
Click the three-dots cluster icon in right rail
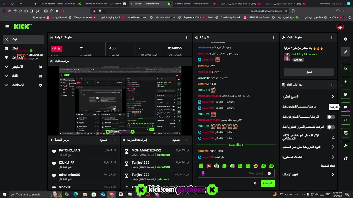click(x=346, y=158)
